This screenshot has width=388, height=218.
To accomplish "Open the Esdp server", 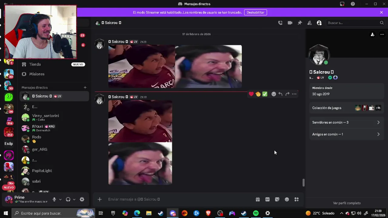I will (8, 144).
